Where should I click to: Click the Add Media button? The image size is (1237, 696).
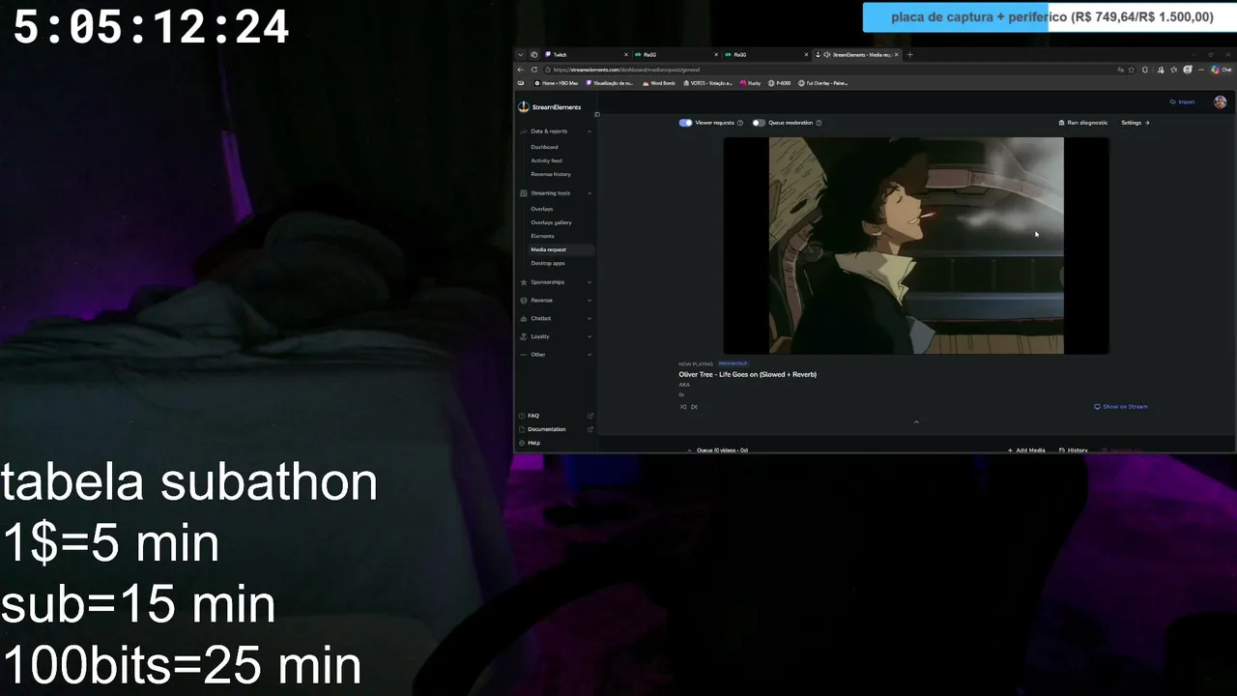click(x=1026, y=450)
